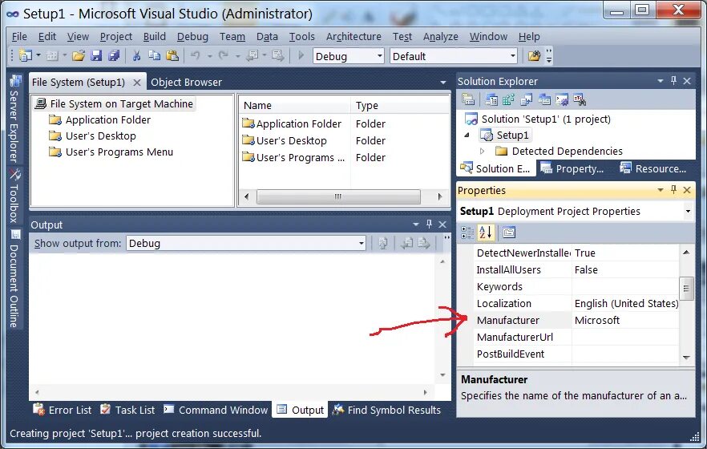
Task: Open the Custom Actions Editor icon
Action: [x=562, y=99]
